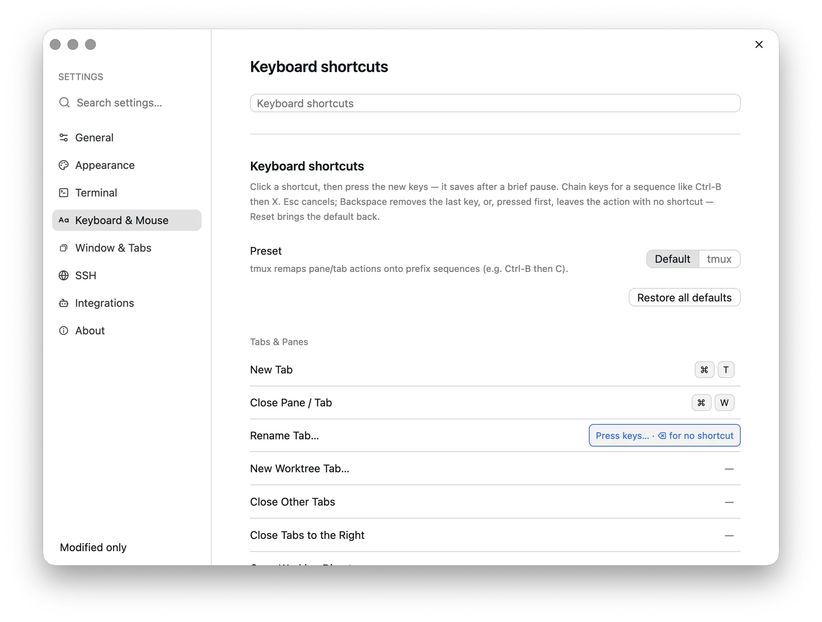Go to Terminal settings

[126, 193]
